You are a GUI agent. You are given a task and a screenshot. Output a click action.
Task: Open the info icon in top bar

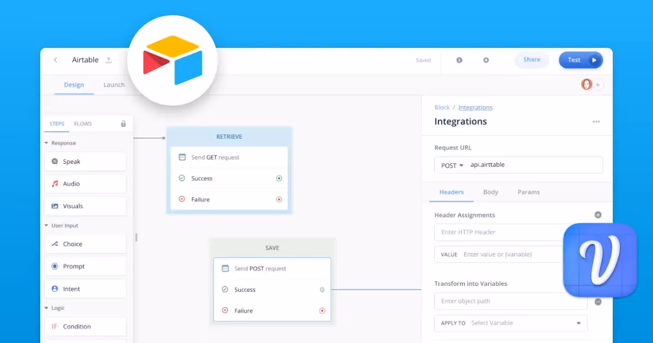tap(459, 60)
